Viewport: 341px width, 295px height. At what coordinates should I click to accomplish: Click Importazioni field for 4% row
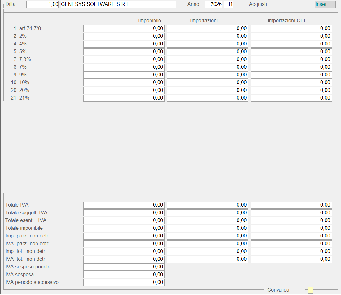point(208,44)
